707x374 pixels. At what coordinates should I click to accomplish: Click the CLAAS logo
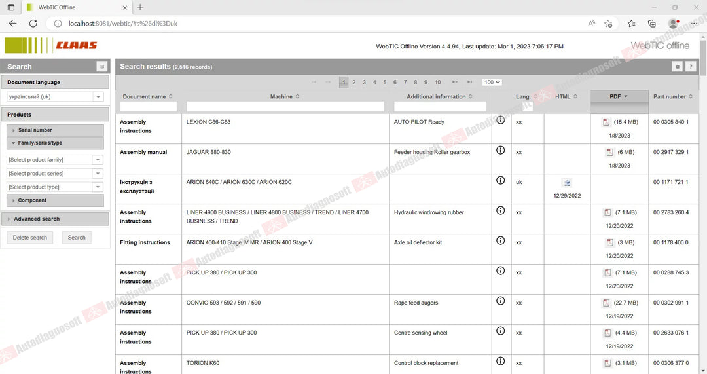(x=50, y=46)
